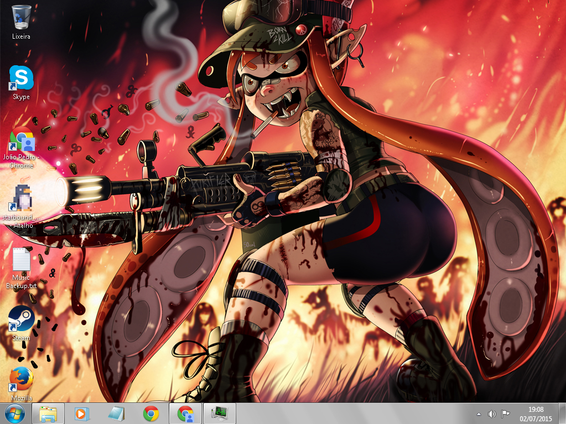Image resolution: width=566 pixels, height=424 pixels.
Task: Select the starbound Atalho penguin shortcut
Action: pyautogui.click(x=21, y=198)
